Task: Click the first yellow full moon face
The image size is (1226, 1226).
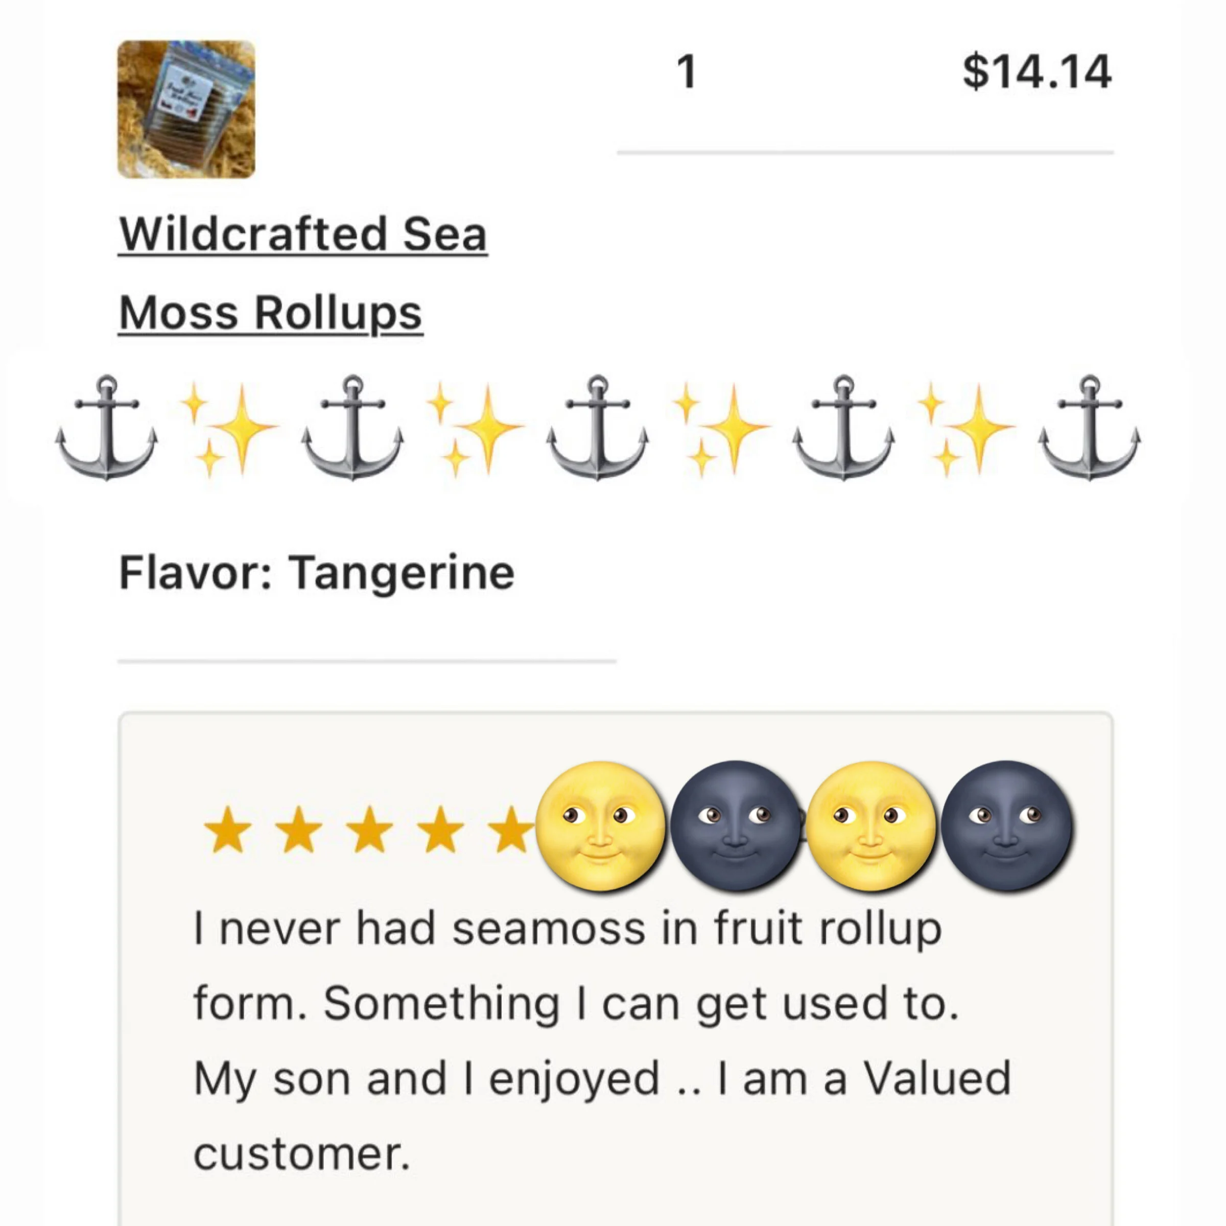Action: pos(600,826)
